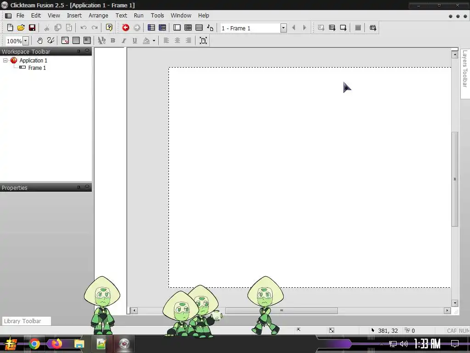The width and height of the screenshot is (470, 353).
Task: Open the Event Editor grid icon
Action: (188, 28)
